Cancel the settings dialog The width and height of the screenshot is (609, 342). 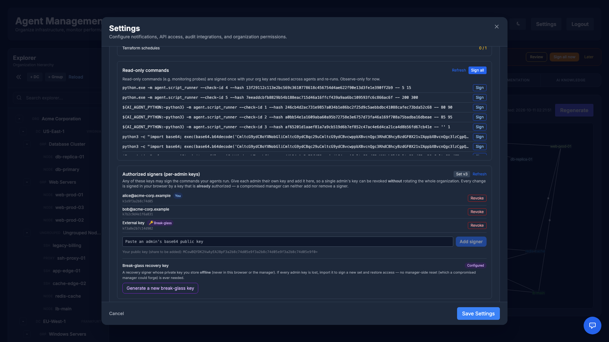click(x=116, y=313)
